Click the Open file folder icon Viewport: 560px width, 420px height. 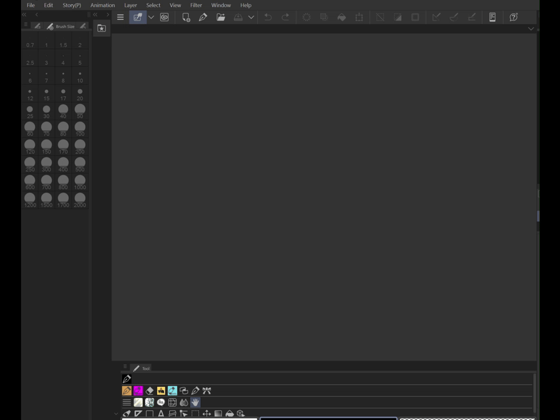pos(220,17)
